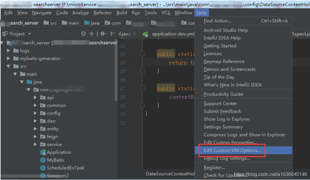Image resolution: width=310 pixels, height=180 pixels.
Task: Expand the common package arrow
Action: 35,105
